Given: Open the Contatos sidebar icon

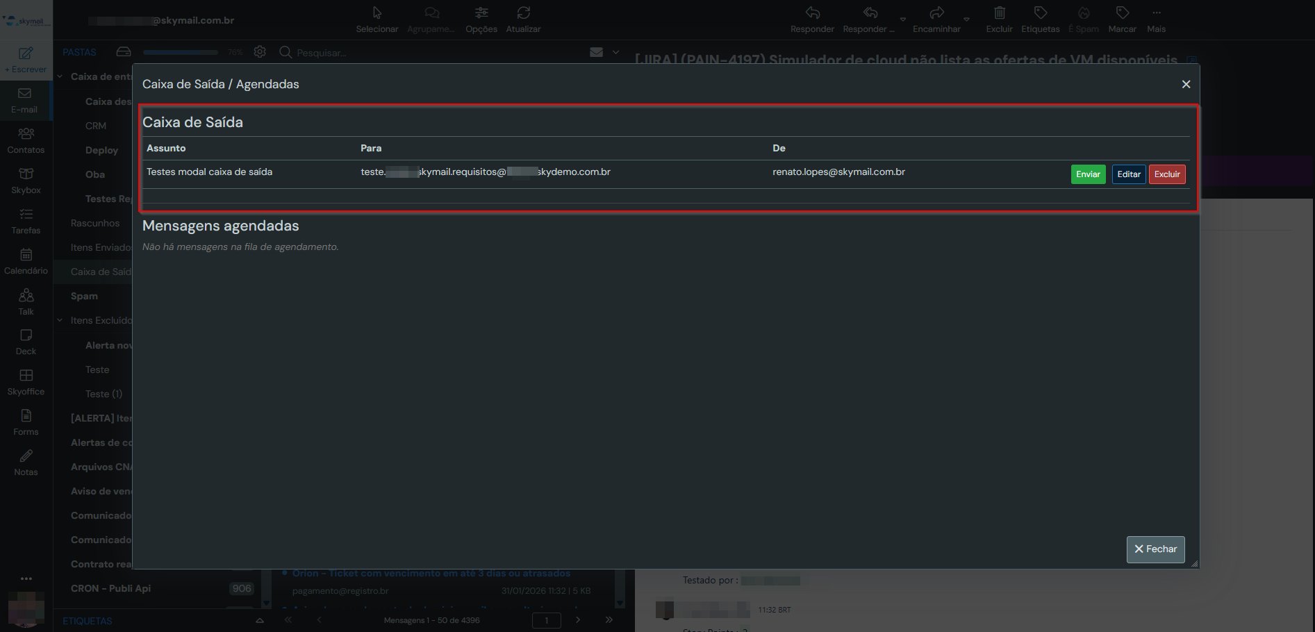Looking at the screenshot, I should 26,140.
